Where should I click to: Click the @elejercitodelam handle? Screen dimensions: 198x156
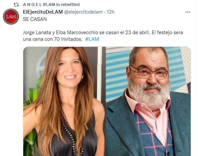(83, 12)
